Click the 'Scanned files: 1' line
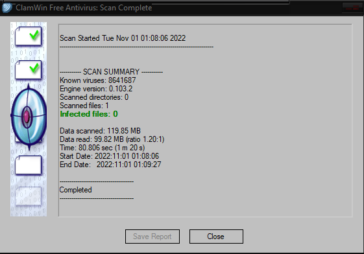The image size is (364, 254). 84,106
